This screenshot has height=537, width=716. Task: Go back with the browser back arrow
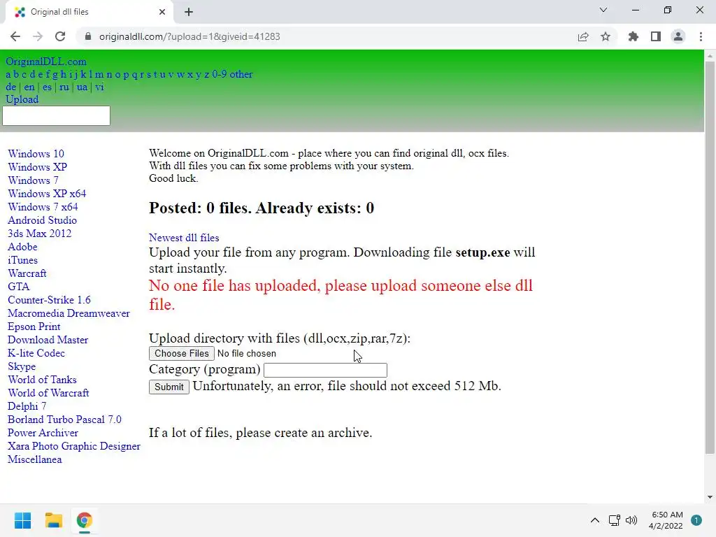coord(15,36)
